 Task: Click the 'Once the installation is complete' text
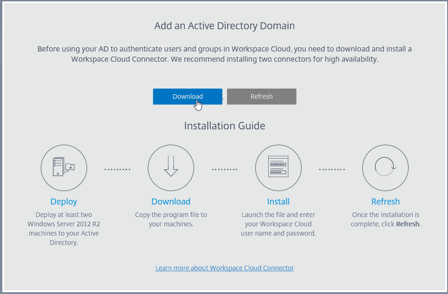tap(385, 219)
